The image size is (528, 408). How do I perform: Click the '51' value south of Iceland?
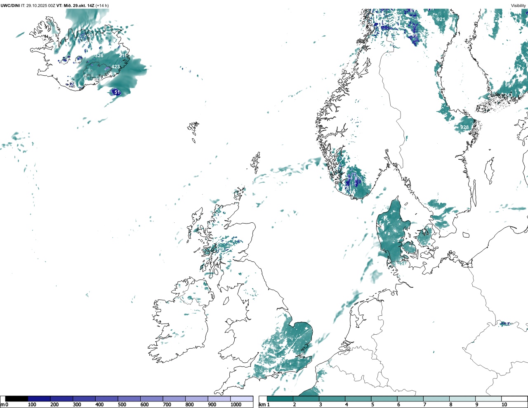117,92
